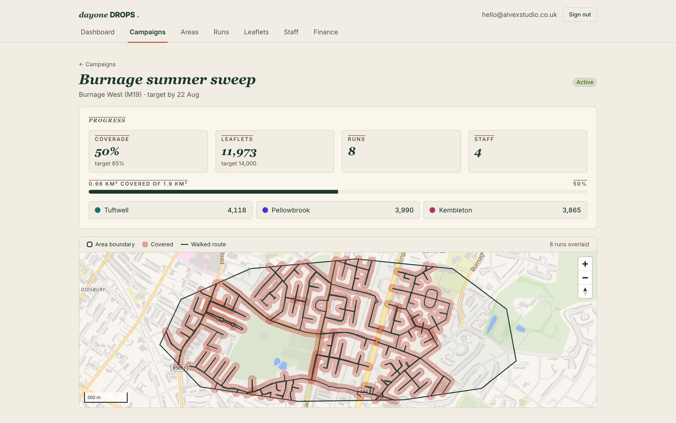Screen dimensions: 676x423
Task: Click the '0.96 km² covered of 1.9 km²' label
Action: pos(138,184)
